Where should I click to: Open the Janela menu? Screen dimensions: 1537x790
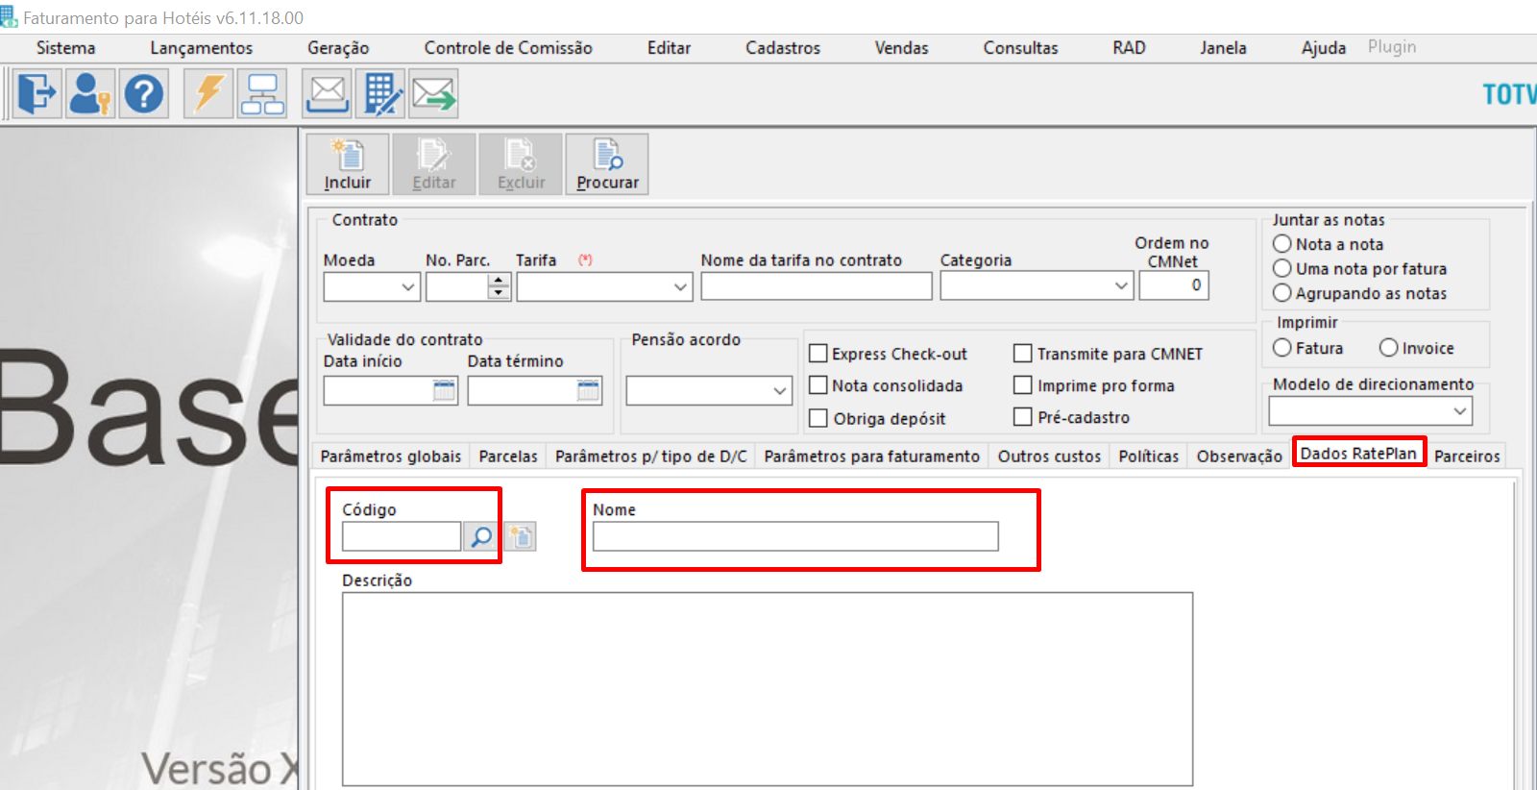(x=1223, y=48)
